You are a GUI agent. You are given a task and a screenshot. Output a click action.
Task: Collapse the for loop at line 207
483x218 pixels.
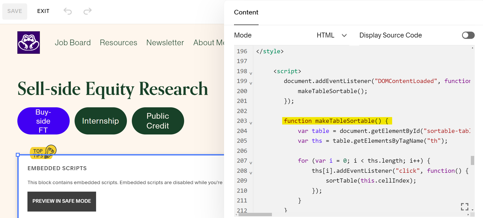point(251,163)
